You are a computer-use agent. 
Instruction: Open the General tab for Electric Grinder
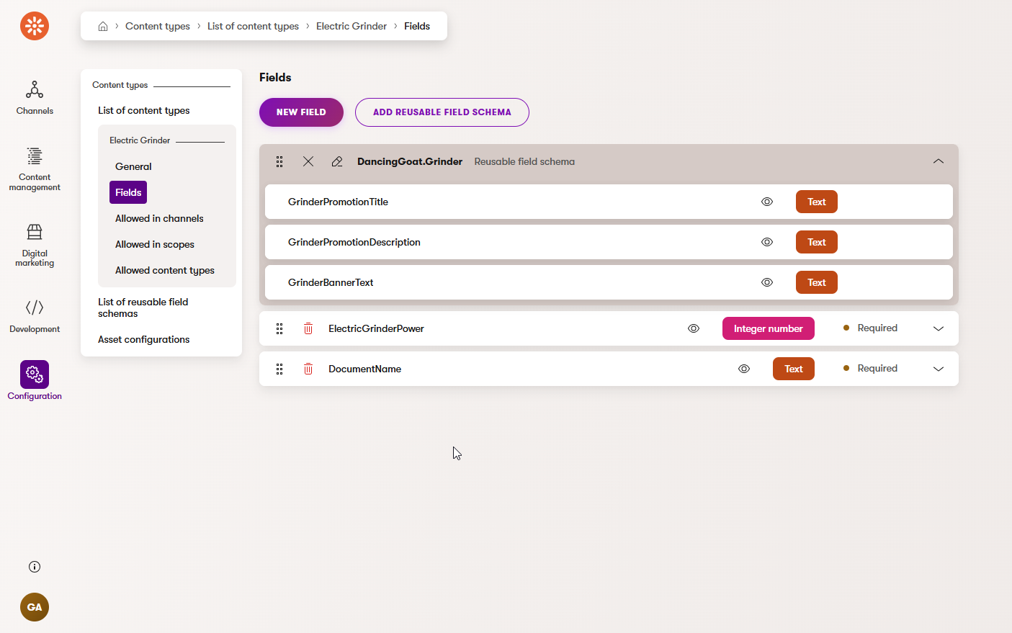tap(133, 166)
